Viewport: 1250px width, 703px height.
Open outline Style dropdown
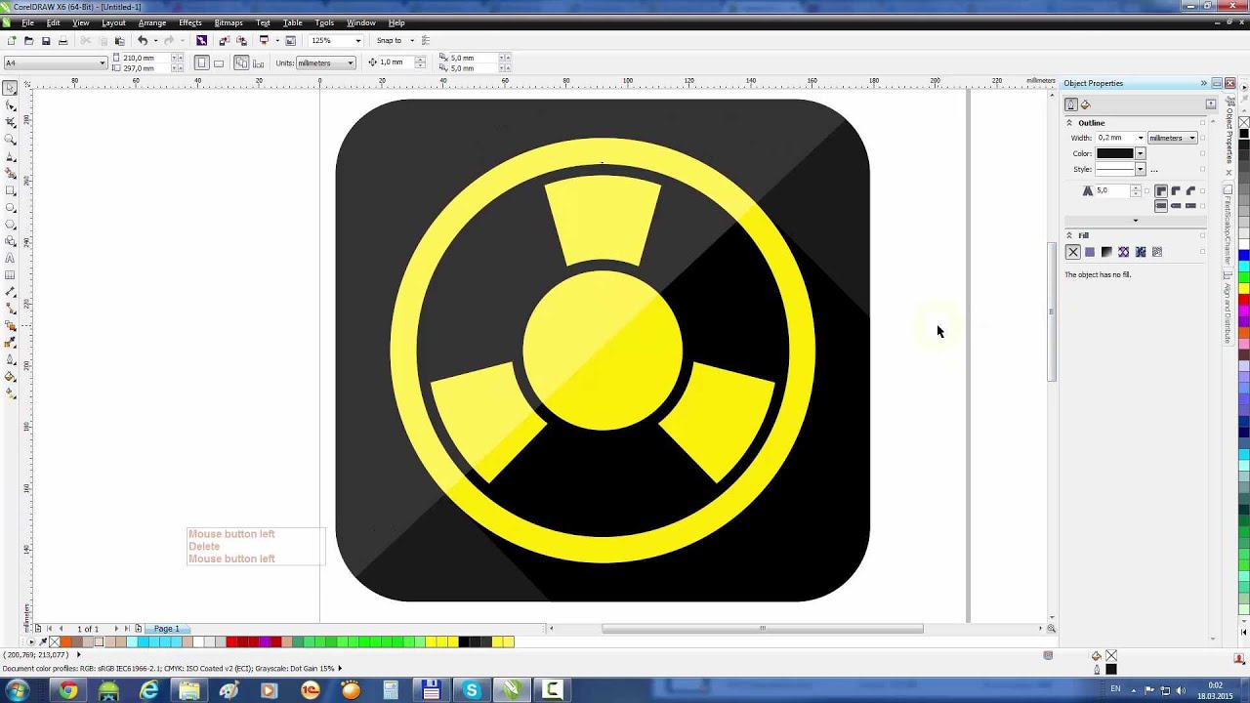coord(1140,169)
